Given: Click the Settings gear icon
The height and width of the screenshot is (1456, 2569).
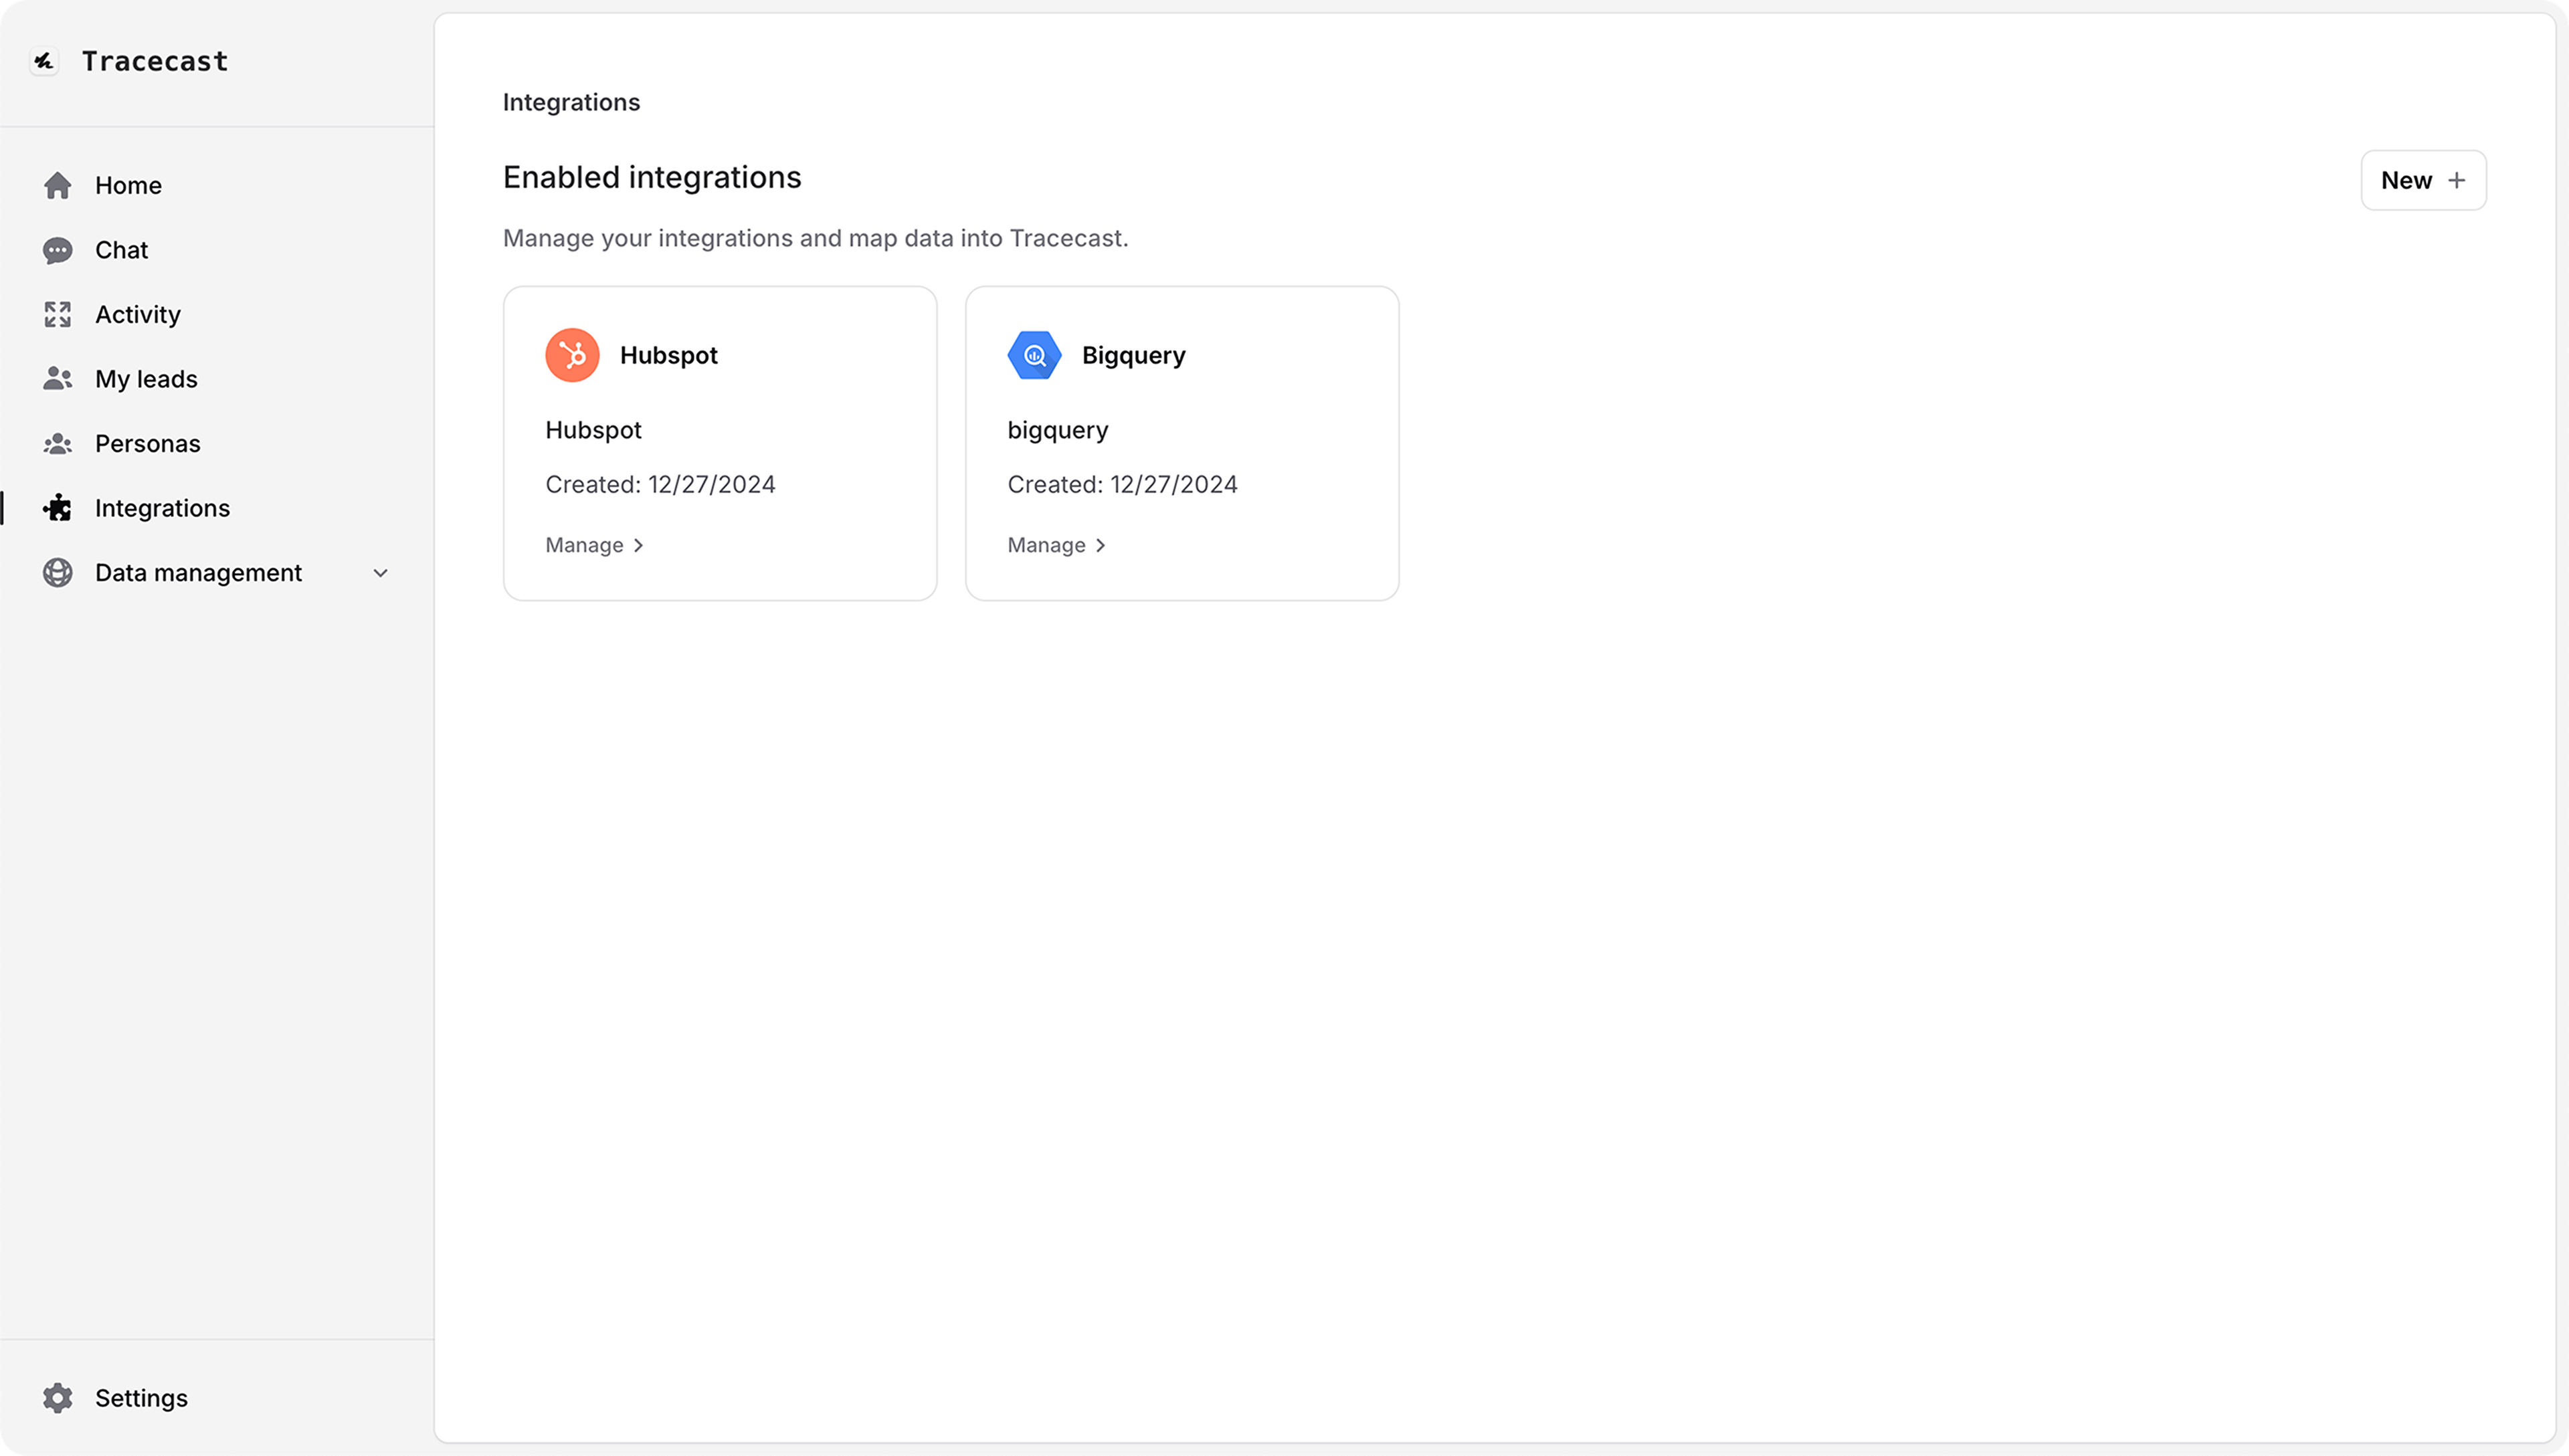Looking at the screenshot, I should click(x=58, y=1398).
